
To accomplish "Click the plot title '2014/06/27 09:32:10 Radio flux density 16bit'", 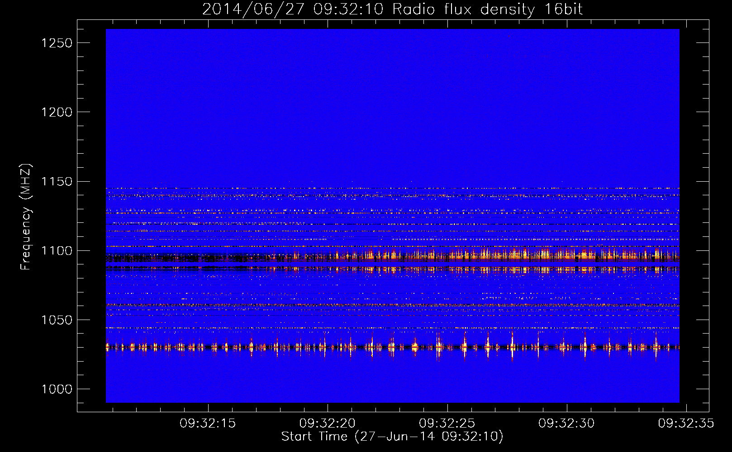I will pos(392,9).
